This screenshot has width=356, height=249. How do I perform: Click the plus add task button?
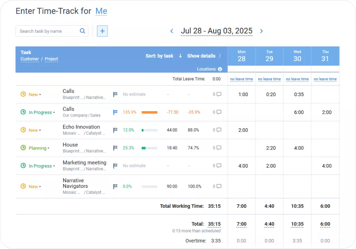tap(102, 31)
